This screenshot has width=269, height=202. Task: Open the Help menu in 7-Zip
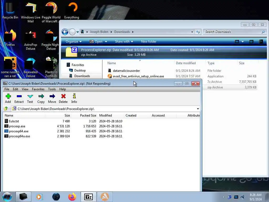pyautogui.click(x=63, y=89)
